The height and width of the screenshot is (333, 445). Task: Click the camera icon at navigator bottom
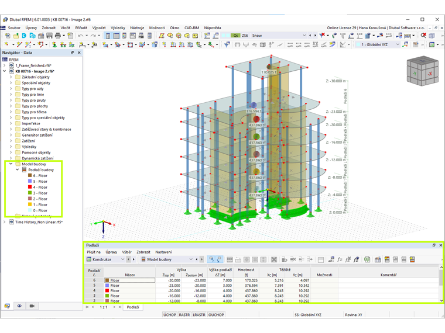[x=32, y=306]
